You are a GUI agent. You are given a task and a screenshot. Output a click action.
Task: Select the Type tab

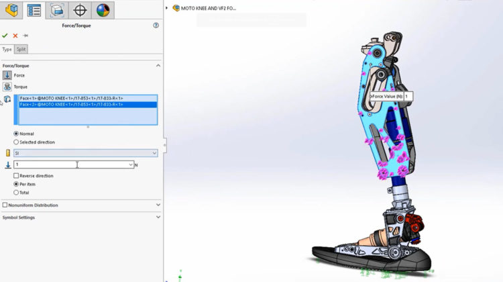click(x=7, y=49)
